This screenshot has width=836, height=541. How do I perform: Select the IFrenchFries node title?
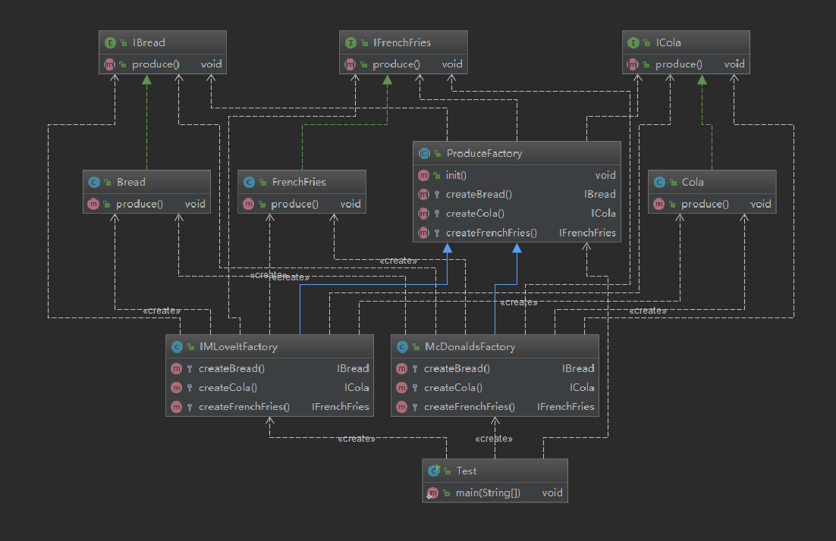[x=402, y=42]
